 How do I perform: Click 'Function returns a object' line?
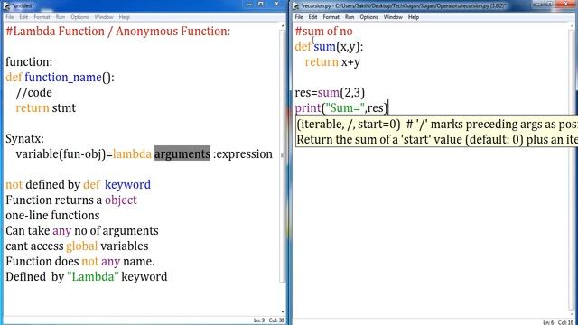pyautogui.click(x=71, y=200)
